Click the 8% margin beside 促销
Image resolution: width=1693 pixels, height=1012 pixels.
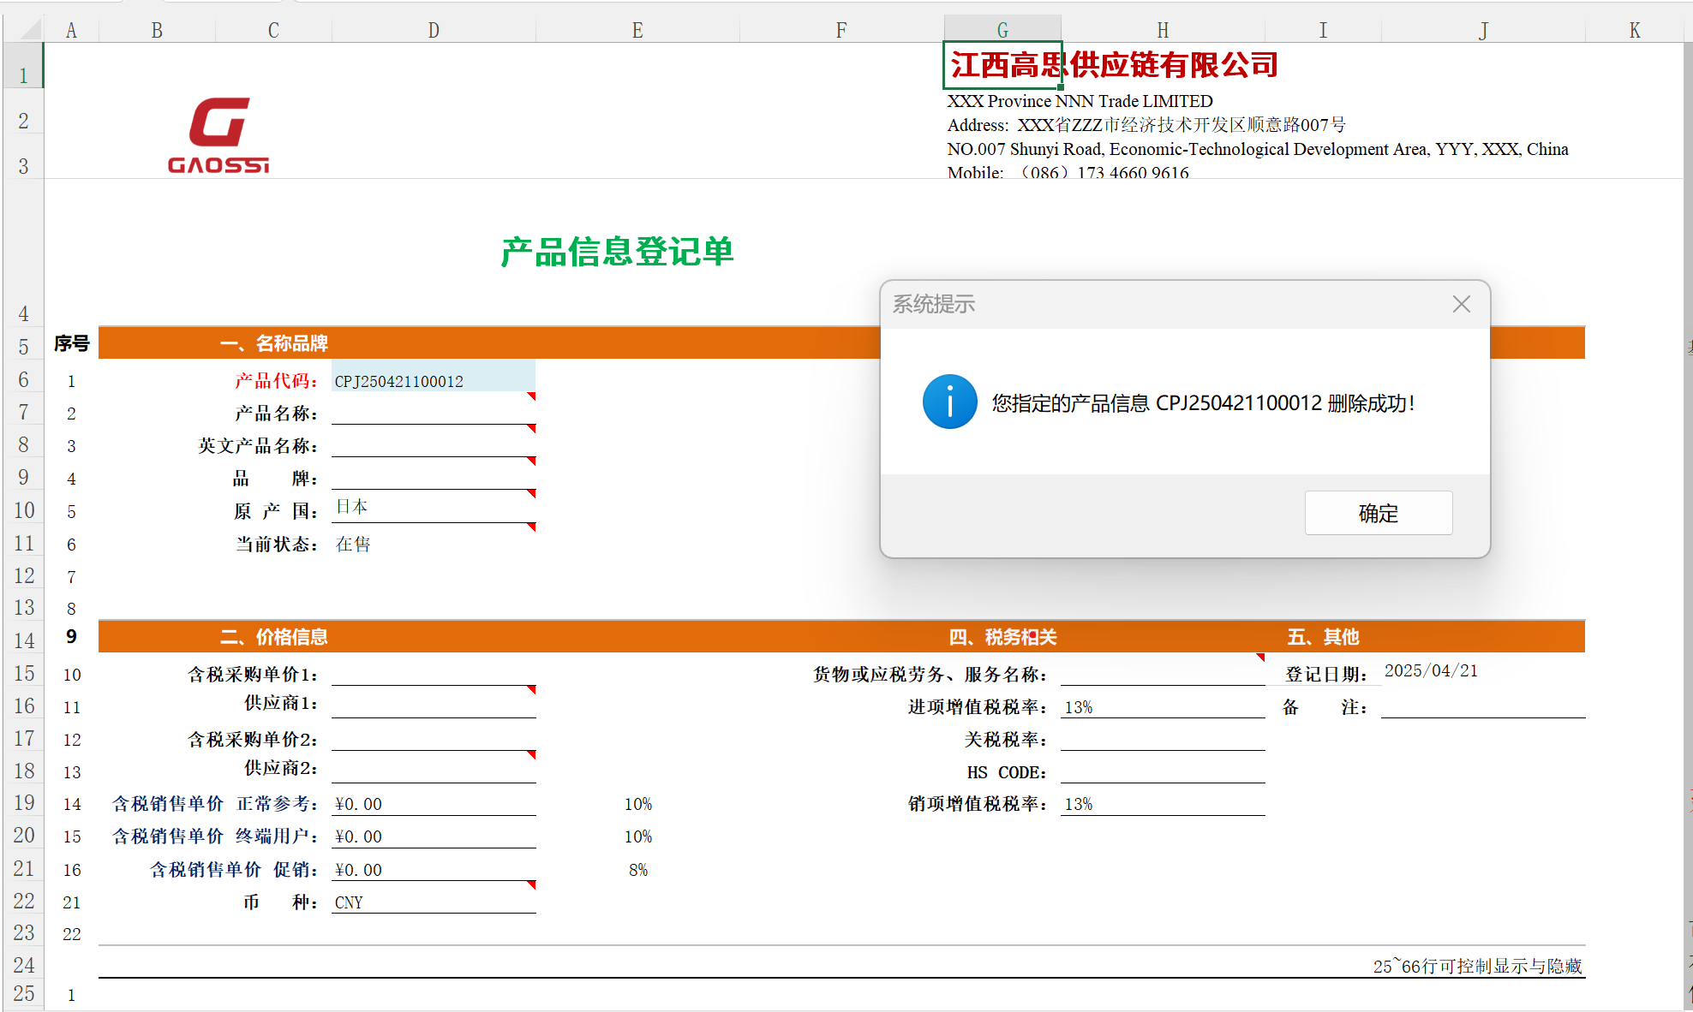pyautogui.click(x=638, y=870)
